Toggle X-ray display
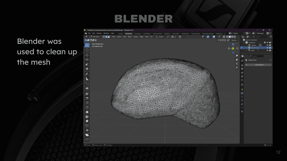The width and height of the screenshot is (287, 161). [224, 37]
